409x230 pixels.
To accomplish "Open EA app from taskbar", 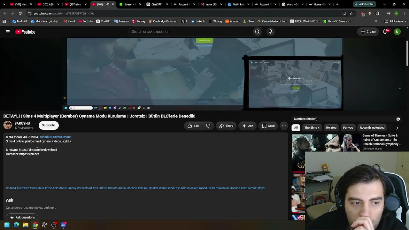I will pyautogui.click(x=63, y=225).
